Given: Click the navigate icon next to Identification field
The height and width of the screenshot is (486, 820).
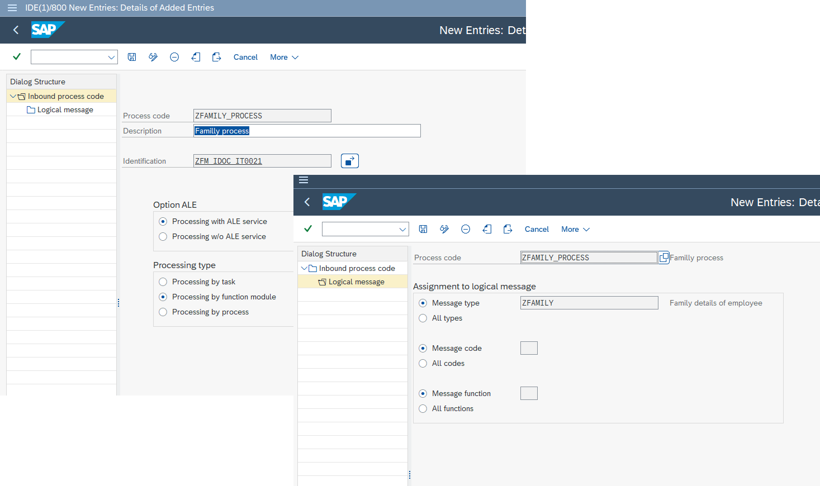Looking at the screenshot, I should (349, 161).
